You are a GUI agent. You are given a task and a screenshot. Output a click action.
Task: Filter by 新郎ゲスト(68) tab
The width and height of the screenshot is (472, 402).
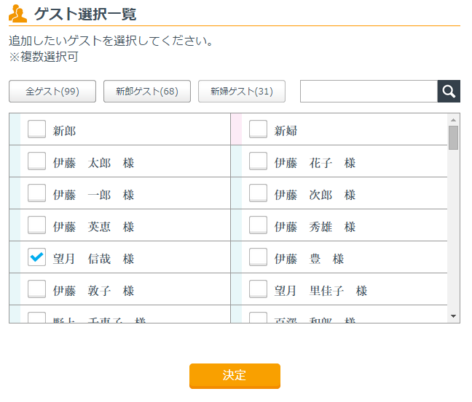pos(147,92)
